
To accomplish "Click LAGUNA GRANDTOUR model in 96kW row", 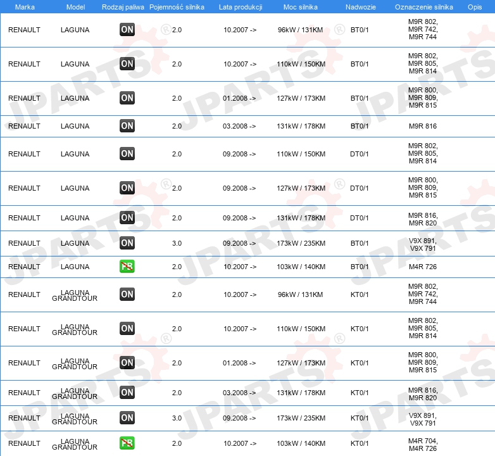I will pos(75,295).
